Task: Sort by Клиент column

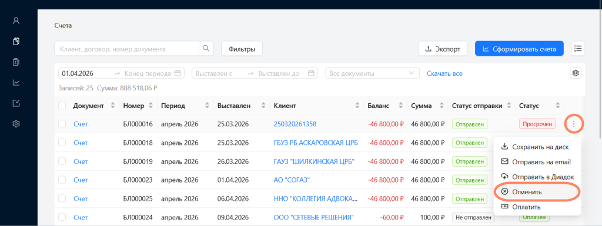Action: [x=357, y=105]
